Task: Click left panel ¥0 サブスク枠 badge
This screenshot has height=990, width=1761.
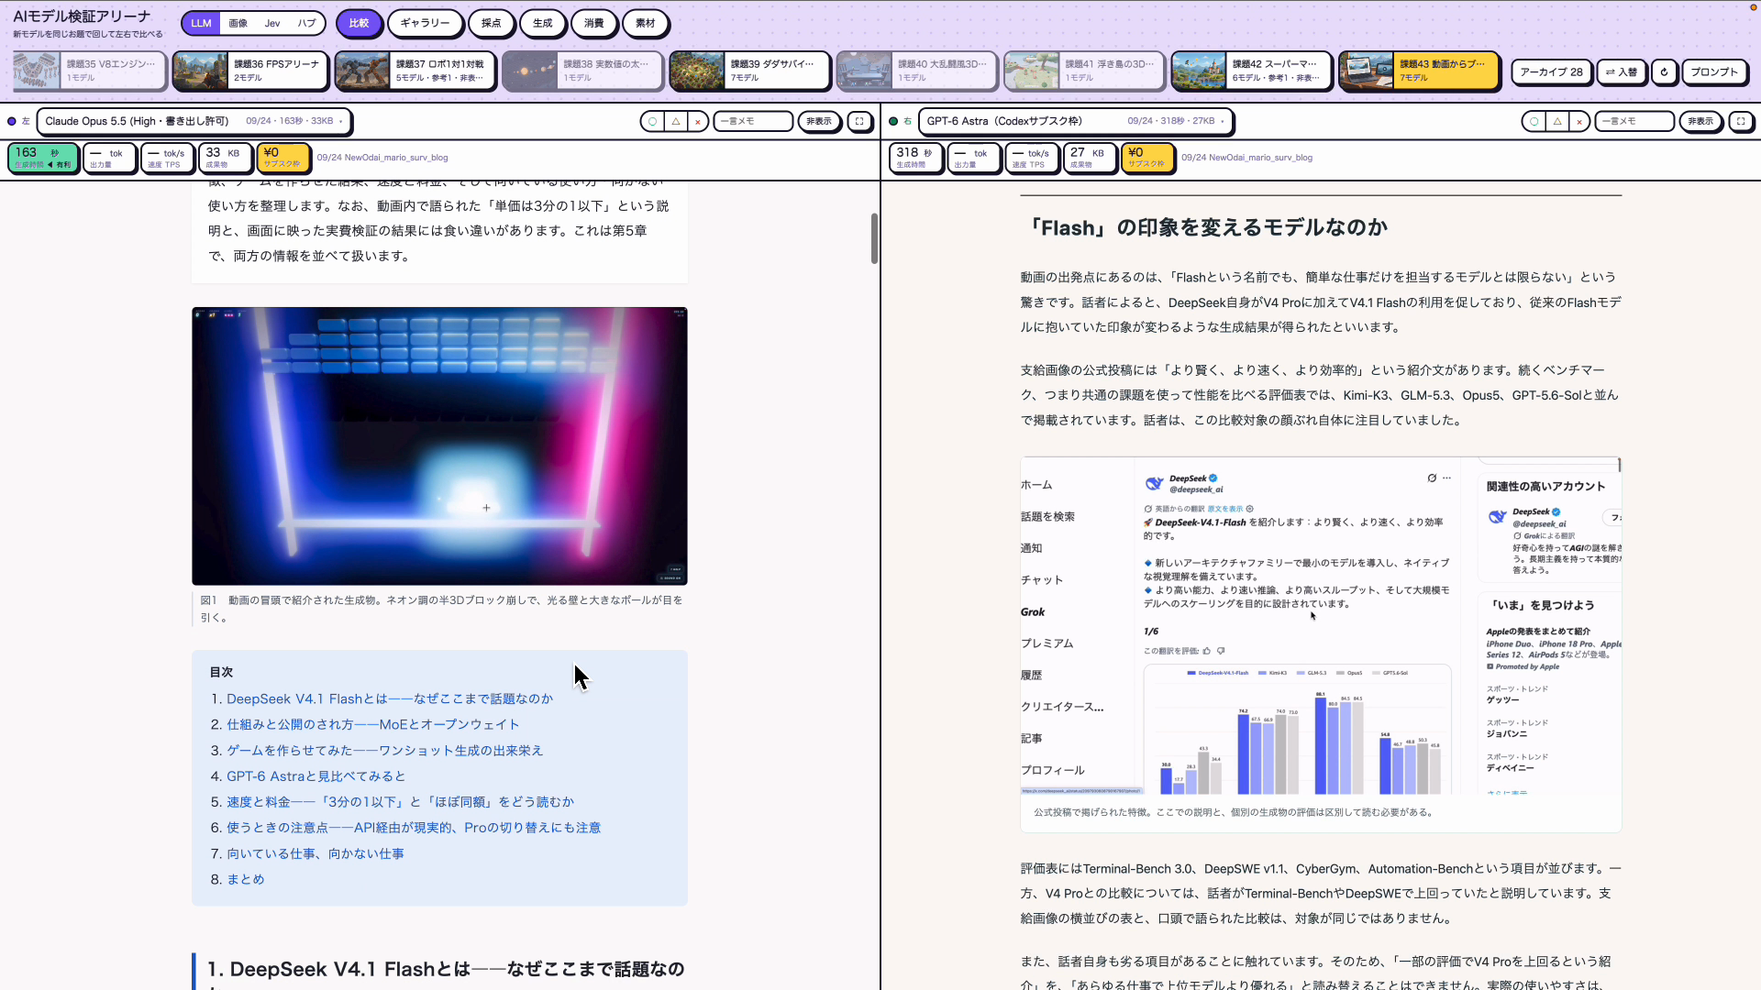Action: coord(282,158)
